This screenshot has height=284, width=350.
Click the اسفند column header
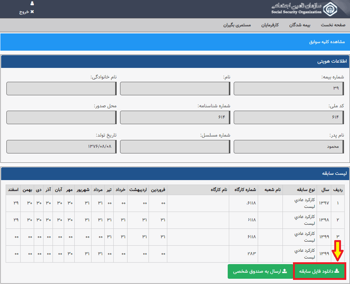pos(13,190)
